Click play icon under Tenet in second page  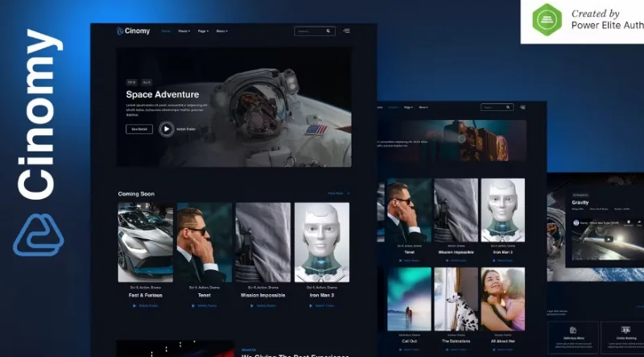point(401,261)
